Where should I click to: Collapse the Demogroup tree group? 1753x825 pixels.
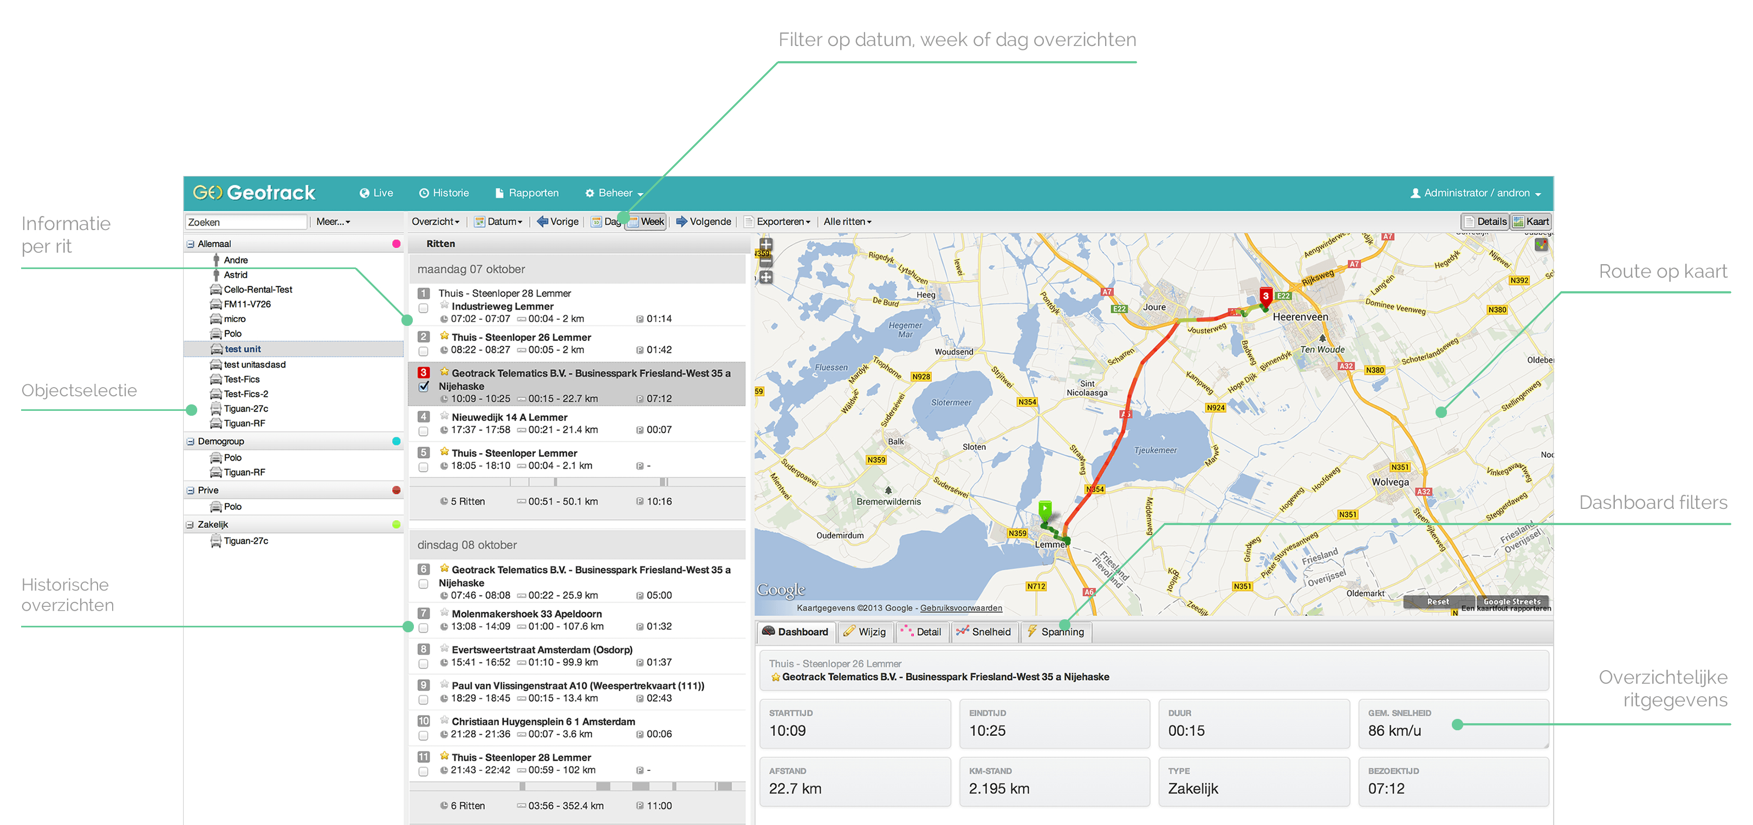pyautogui.click(x=191, y=441)
